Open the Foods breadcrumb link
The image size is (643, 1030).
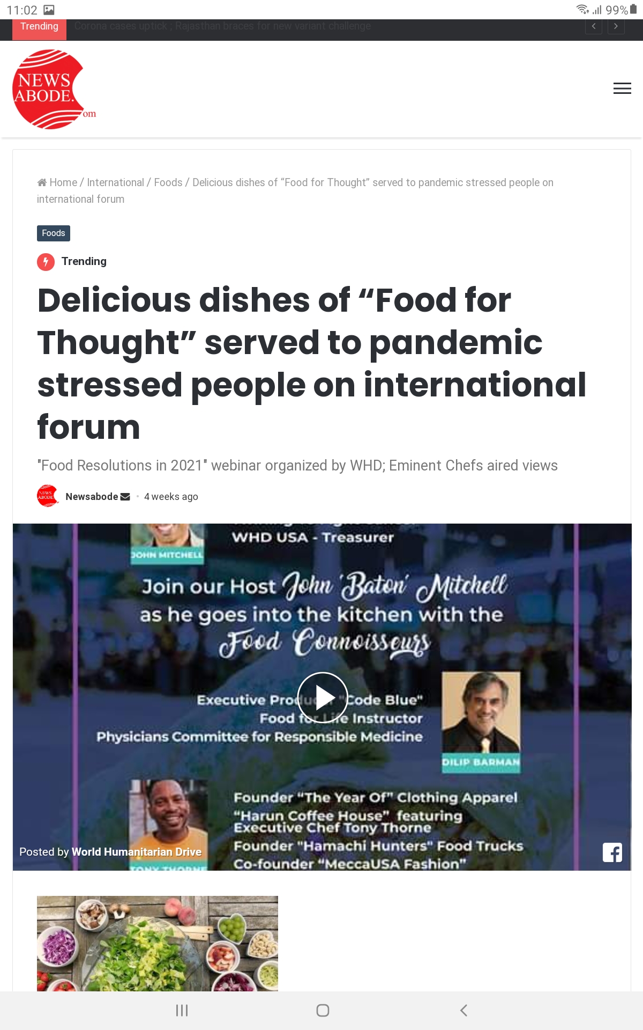168,182
